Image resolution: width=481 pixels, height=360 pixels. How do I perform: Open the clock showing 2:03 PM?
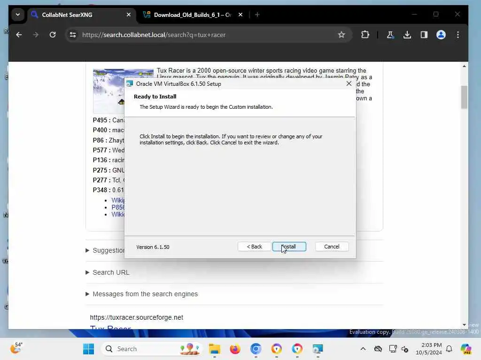[x=428, y=349]
